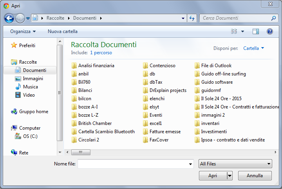Expand the All Files type dropdown
The width and height of the screenshot is (282, 189).
[x=235, y=164]
